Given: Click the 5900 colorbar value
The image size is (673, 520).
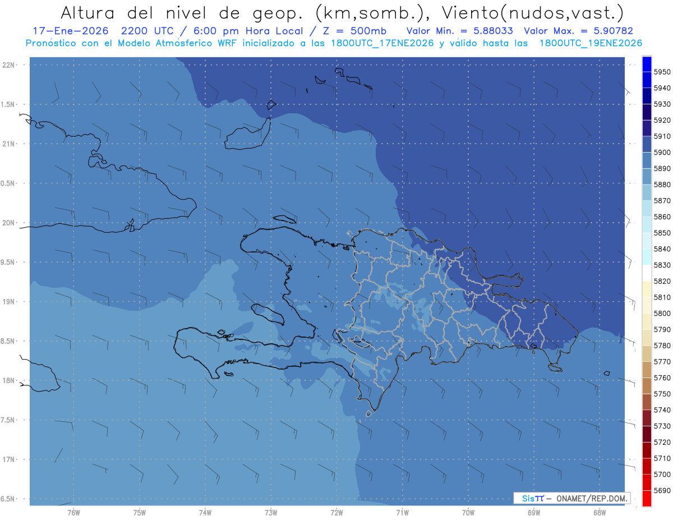Looking at the screenshot, I should click(x=662, y=152).
